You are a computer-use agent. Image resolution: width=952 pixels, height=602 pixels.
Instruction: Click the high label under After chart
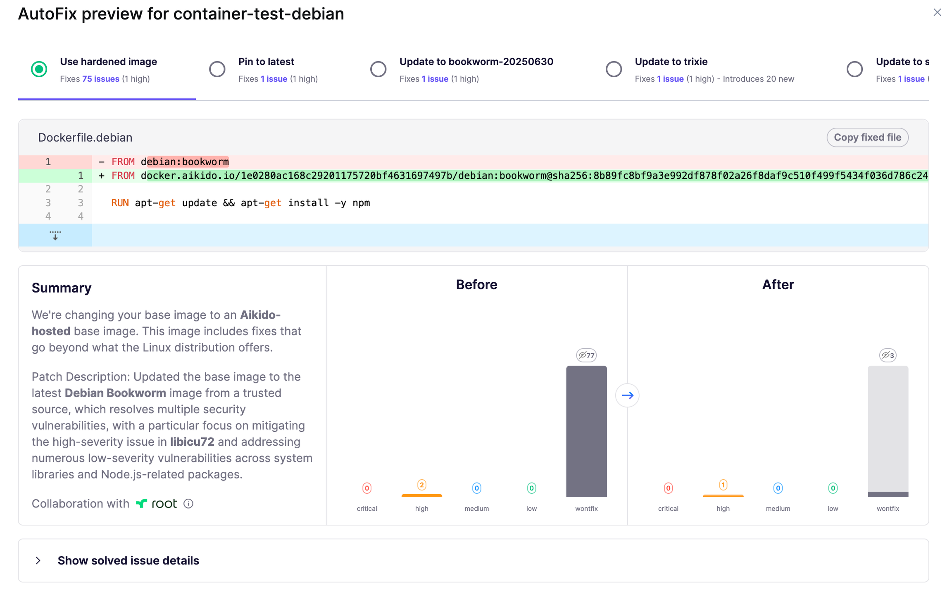coord(723,509)
